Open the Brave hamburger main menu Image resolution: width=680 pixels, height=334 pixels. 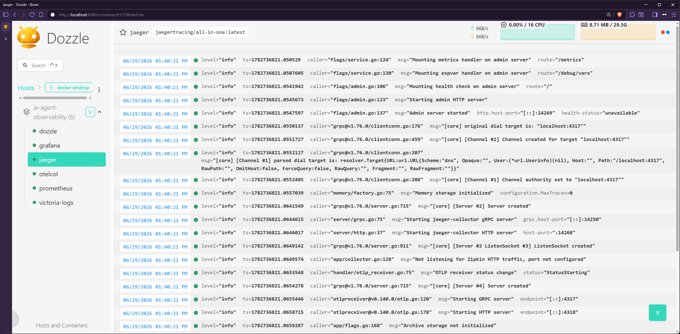[673, 14]
